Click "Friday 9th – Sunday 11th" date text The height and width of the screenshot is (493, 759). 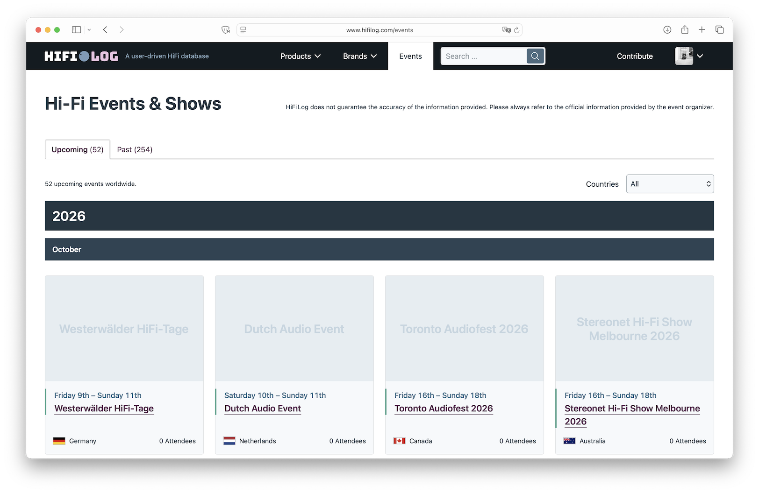coord(98,395)
